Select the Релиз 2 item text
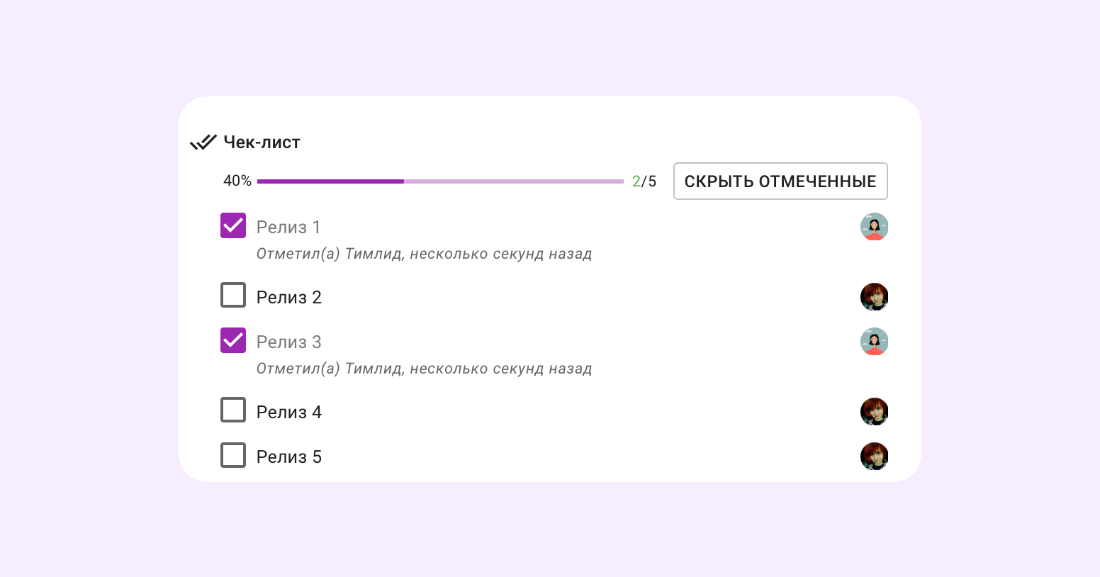 click(x=288, y=298)
